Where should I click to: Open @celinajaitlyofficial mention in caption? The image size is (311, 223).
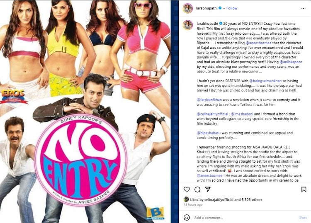[212, 114]
